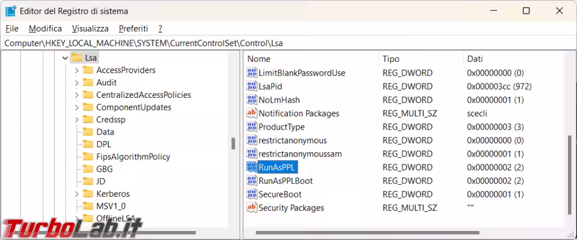The image size is (577, 240).
Task: Click the SecureBoot DWORD icon
Action: (x=252, y=194)
